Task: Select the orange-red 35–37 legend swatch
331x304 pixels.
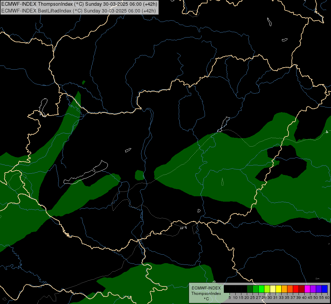Action: tap(290, 289)
